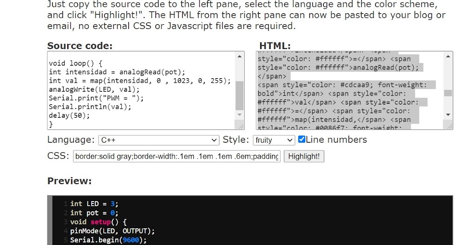Select the highlighted HTML output text
The width and height of the screenshot is (466, 245).
coord(346,89)
